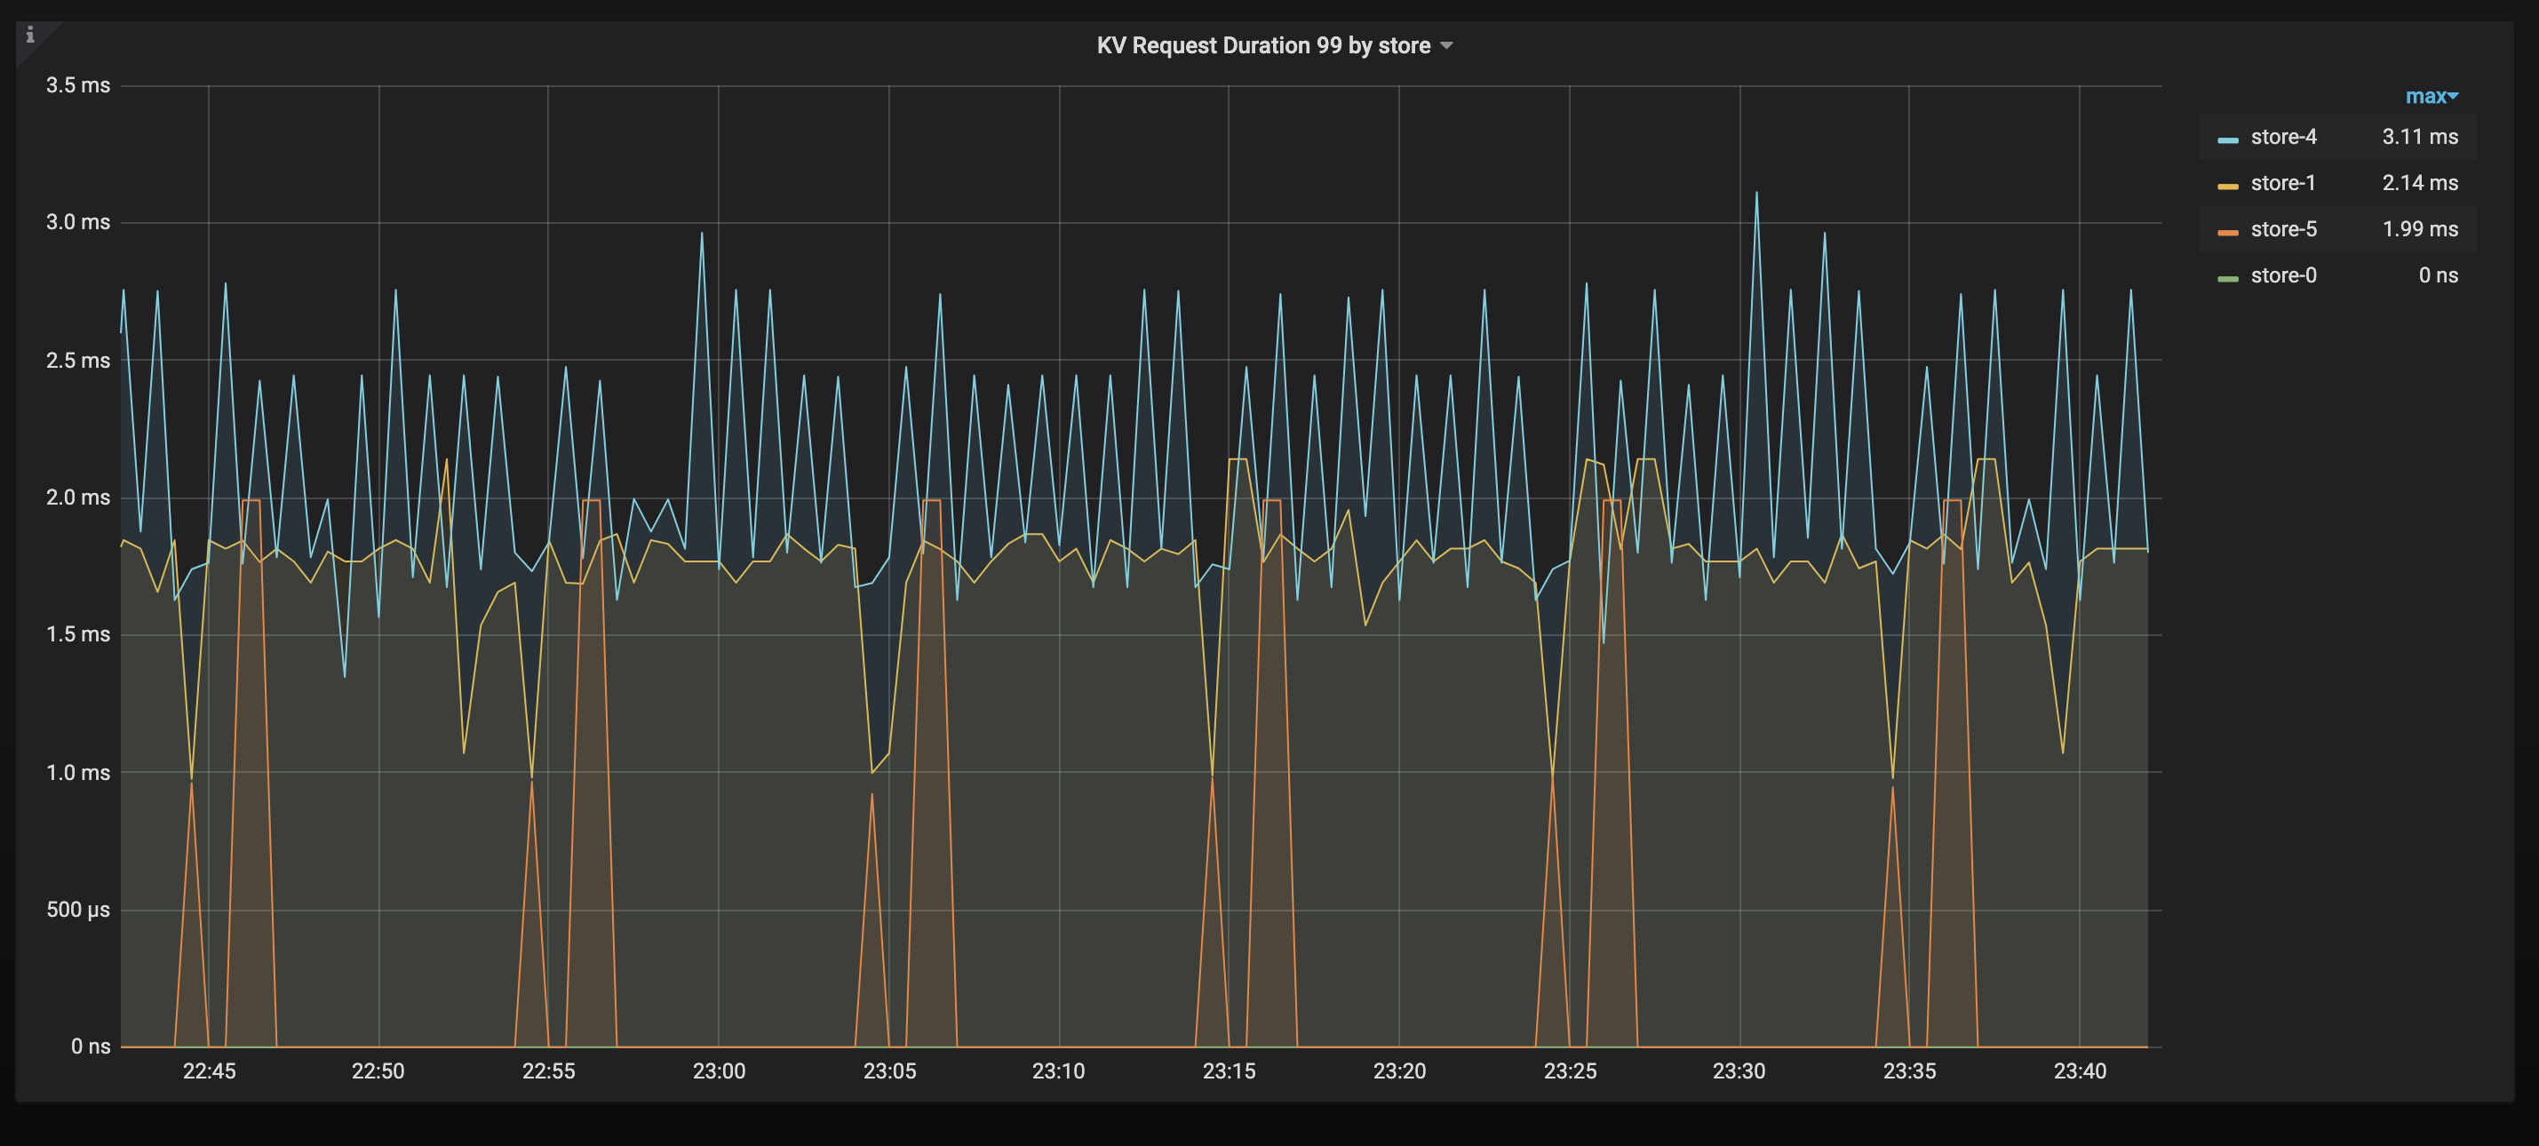This screenshot has height=1146, width=2539.
Task: Open color picker for store-4 cyan swatch
Action: tap(2227, 140)
